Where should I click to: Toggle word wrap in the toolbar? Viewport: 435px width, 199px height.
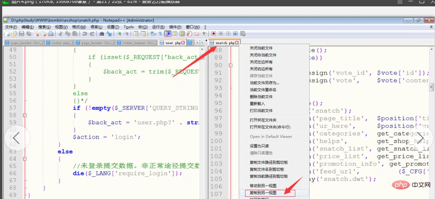pyautogui.click(x=153, y=34)
